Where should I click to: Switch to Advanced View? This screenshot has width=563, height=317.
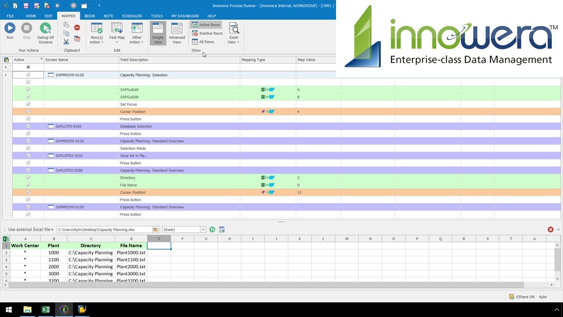(x=177, y=33)
